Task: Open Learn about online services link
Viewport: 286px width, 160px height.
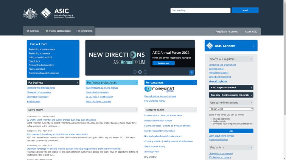Action: [221, 136]
